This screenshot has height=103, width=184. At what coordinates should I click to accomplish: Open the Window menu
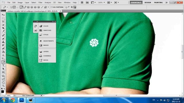(x=67, y=3)
